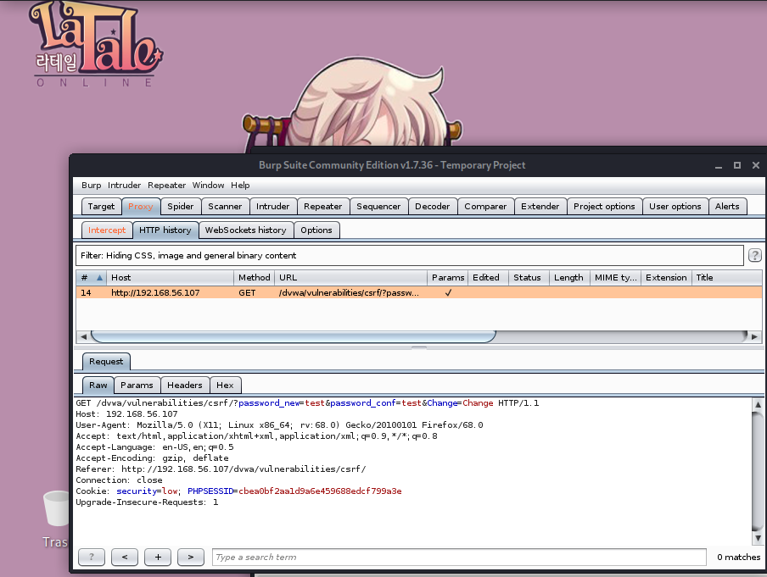Switch to the Comparer tab
767x577 pixels.
coord(485,206)
